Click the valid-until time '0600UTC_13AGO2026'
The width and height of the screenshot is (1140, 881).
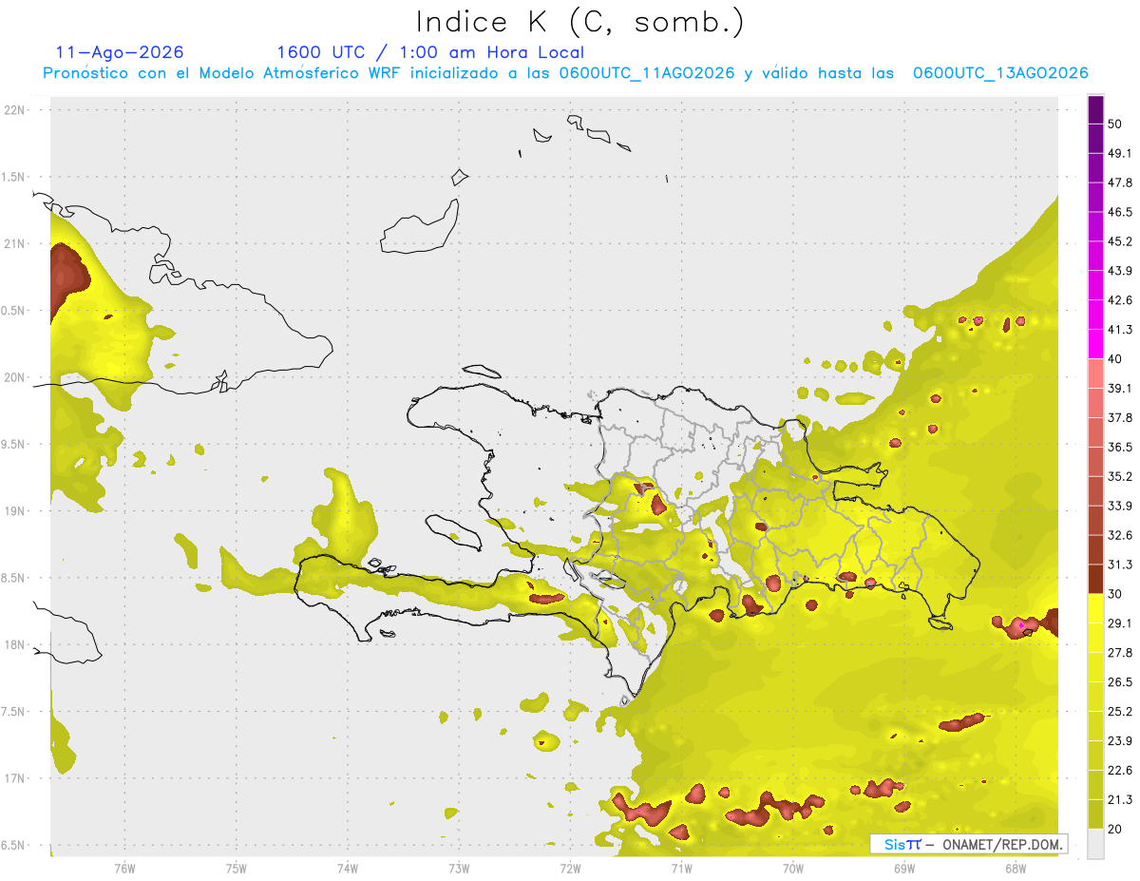click(1000, 73)
